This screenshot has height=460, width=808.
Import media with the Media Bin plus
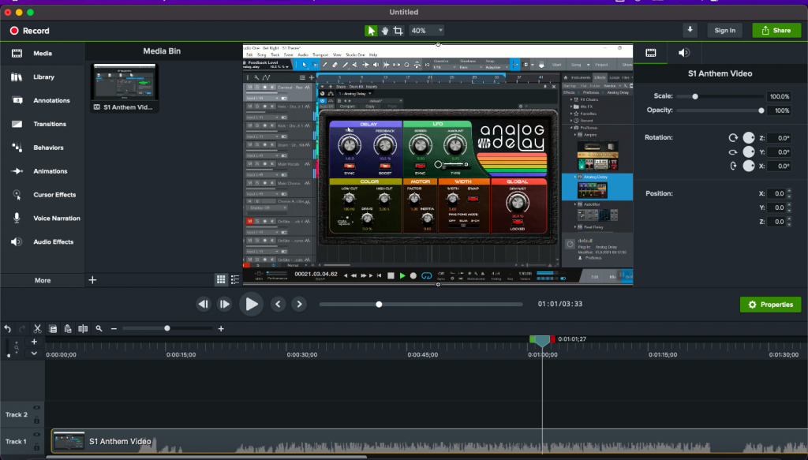[x=93, y=280]
